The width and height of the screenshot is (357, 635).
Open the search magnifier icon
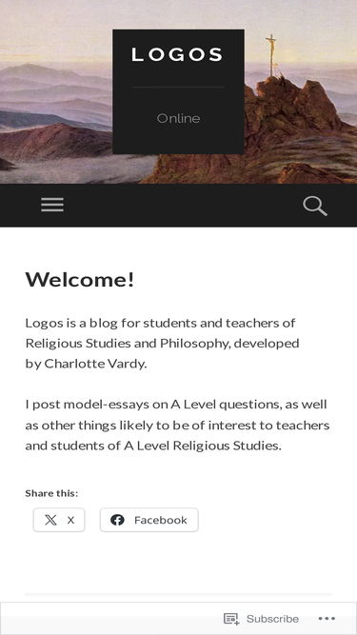tap(315, 206)
